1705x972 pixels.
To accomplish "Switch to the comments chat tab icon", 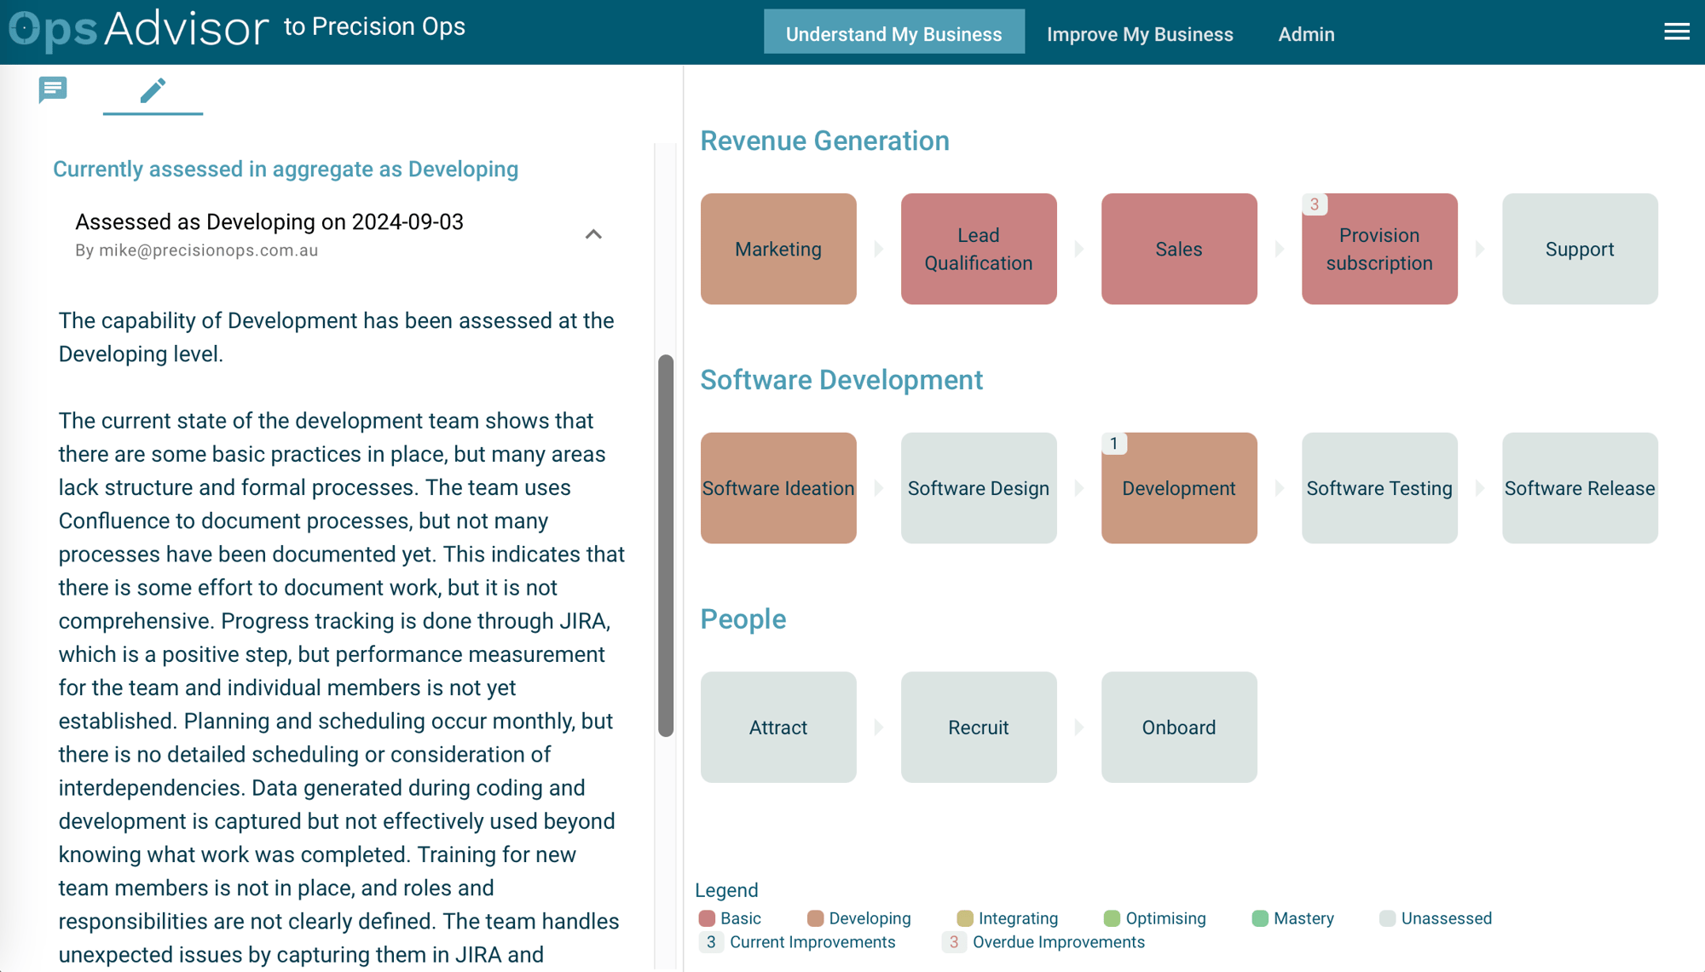I will pyautogui.click(x=53, y=89).
